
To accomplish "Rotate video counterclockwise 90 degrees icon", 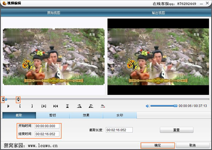I will 91,106.
